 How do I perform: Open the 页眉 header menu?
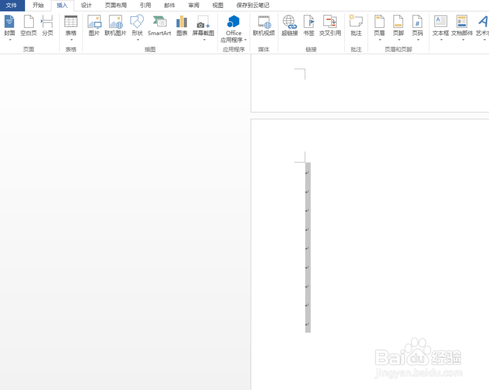click(x=379, y=28)
